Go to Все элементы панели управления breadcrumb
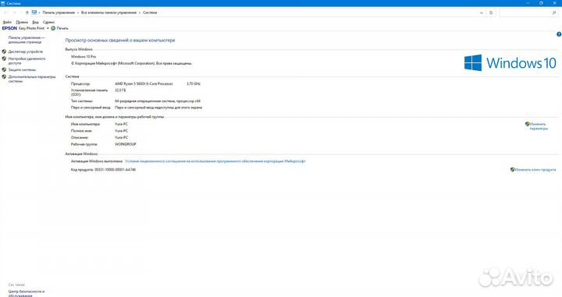Screen dimensions: 562x297 pos(109,12)
